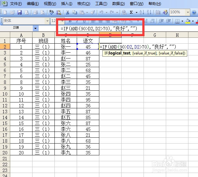Open the 格式(O) menu
Viewport: 198px width, 177px height.
tap(84, 4)
